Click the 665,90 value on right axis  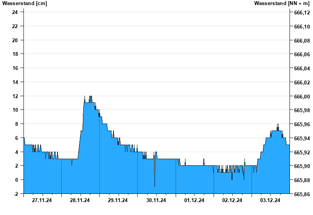click(x=302, y=166)
